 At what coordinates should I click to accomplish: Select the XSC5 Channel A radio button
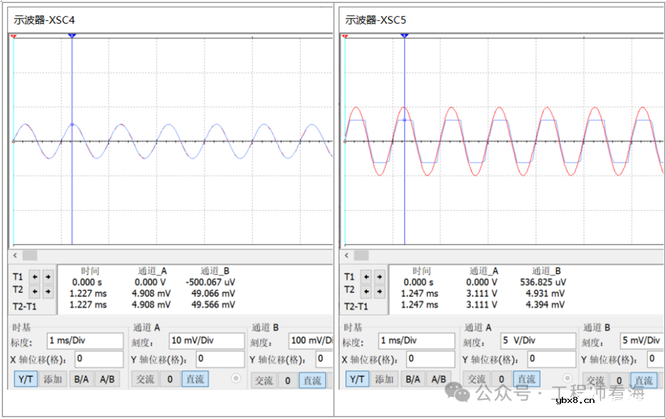coord(567,378)
